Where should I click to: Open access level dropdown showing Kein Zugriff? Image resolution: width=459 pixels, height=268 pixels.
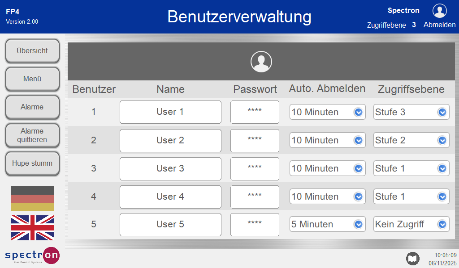pos(411,224)
